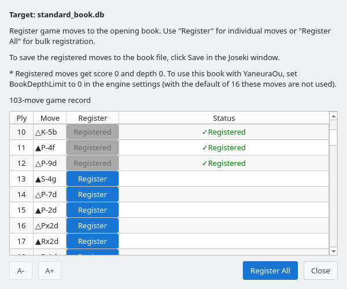This screenshot has width=347, height=289.
Task: Click greyed Registered button for ▲P-4f
Action: (93, 147)
